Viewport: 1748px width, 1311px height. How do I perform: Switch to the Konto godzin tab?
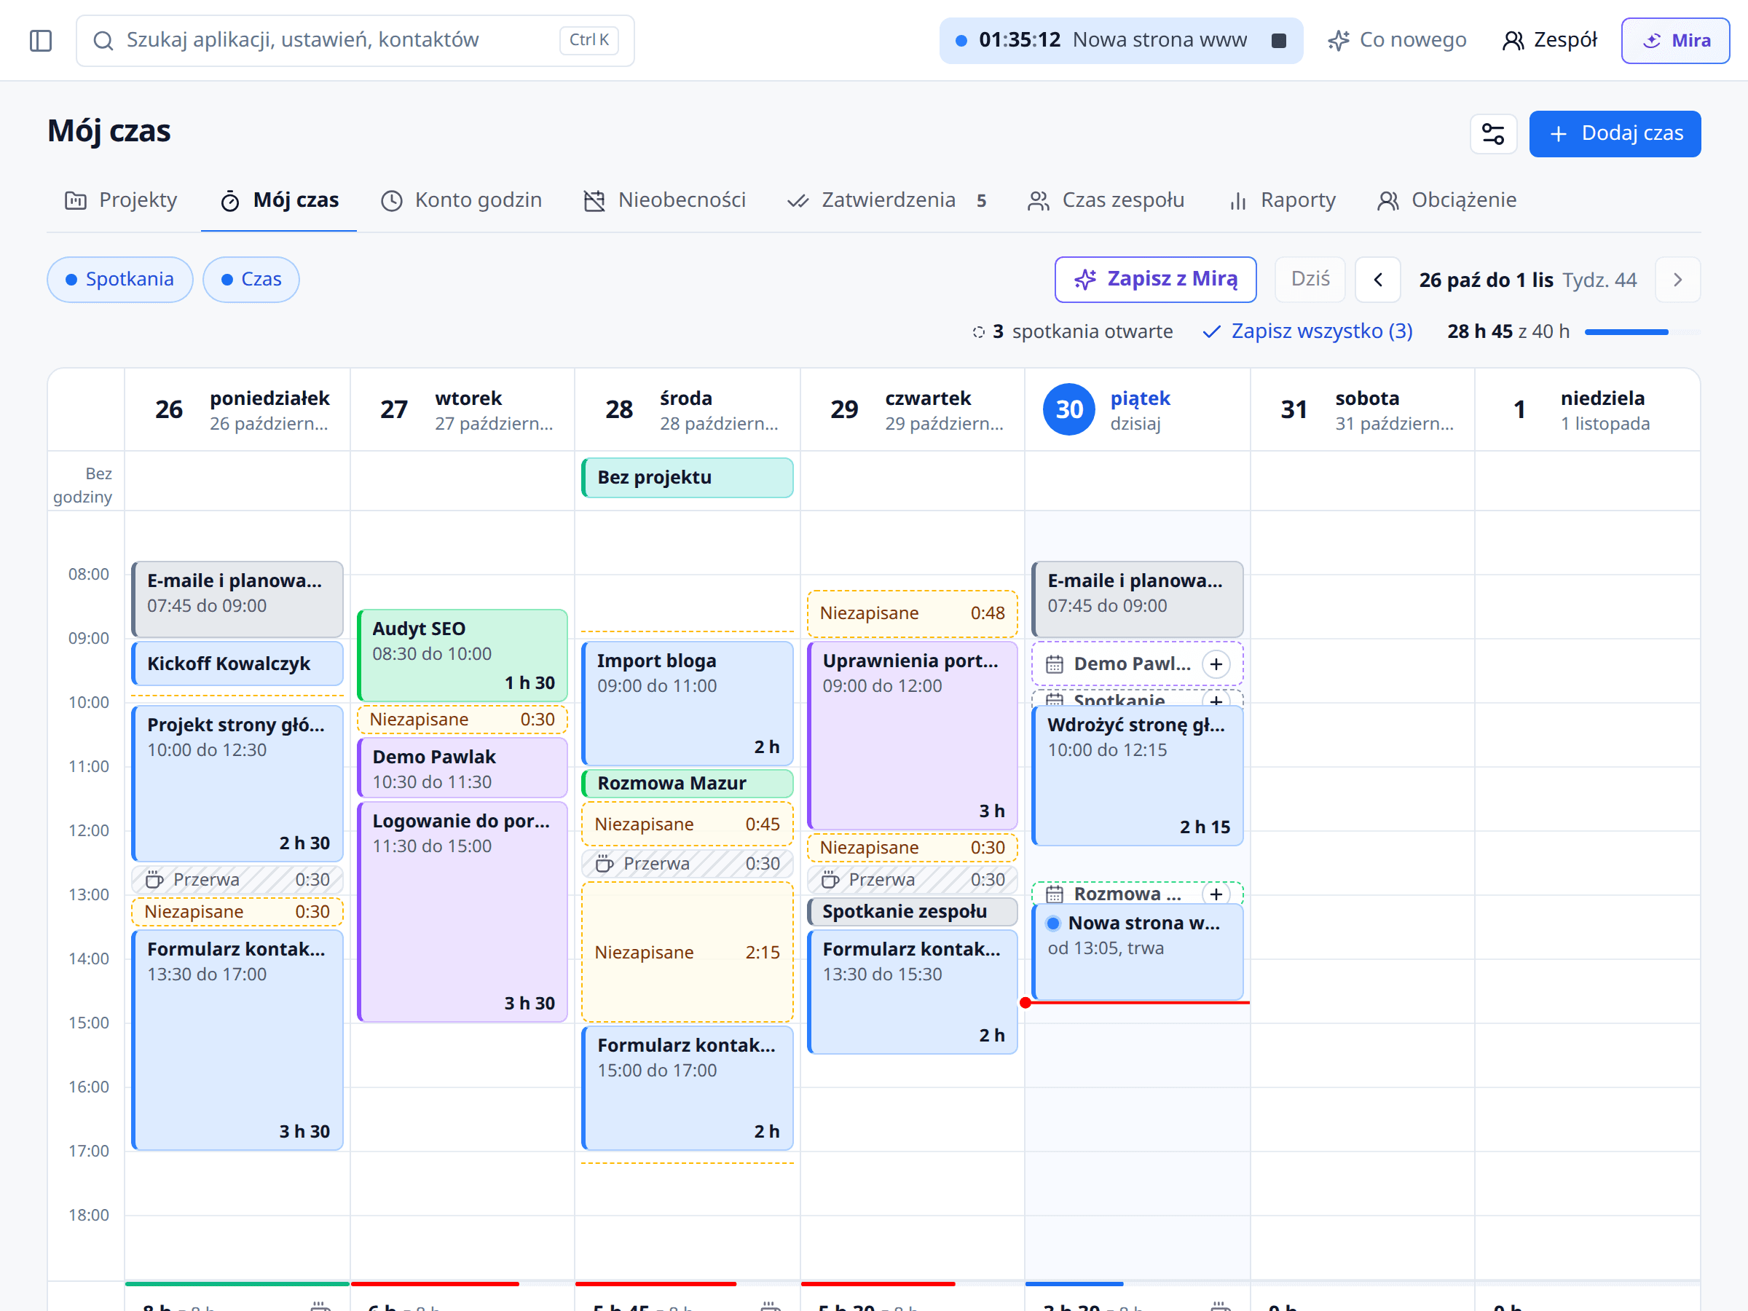[x=462, y=201]
